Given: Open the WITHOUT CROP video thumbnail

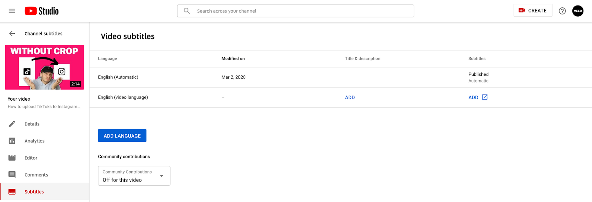Looking at the screenshot, I should pyautogui.click(x=44, y=67).
